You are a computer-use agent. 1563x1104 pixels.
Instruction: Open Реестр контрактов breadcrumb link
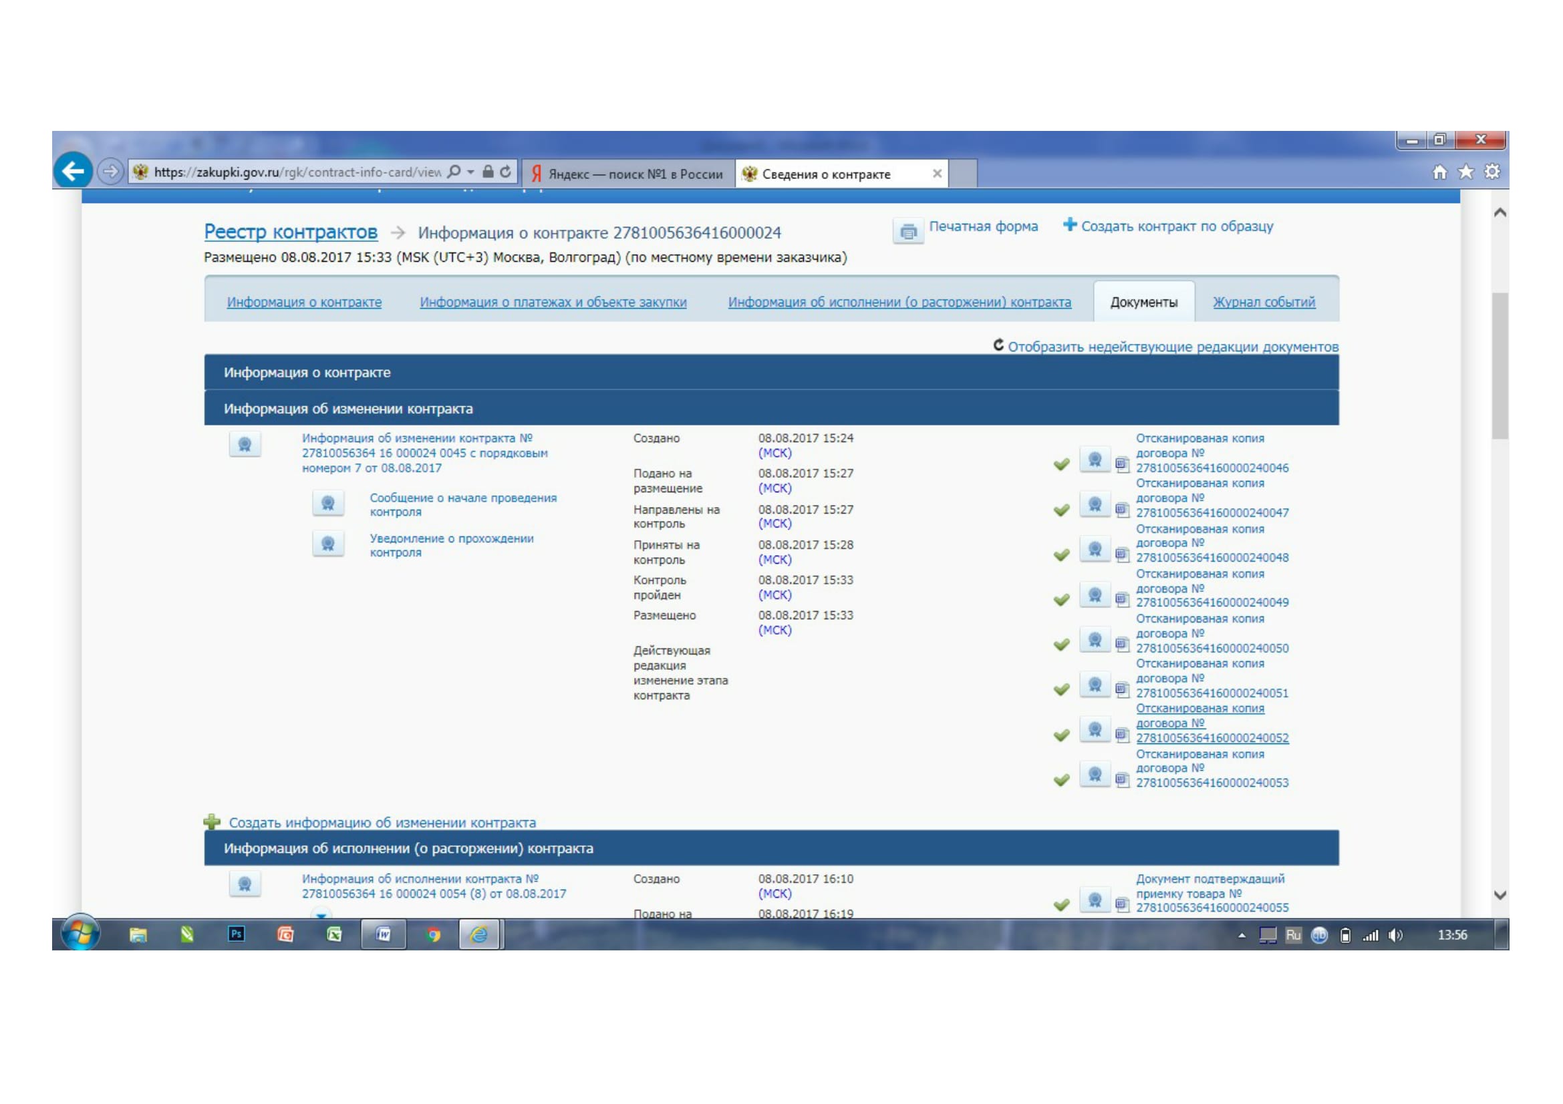click(291, 232)
